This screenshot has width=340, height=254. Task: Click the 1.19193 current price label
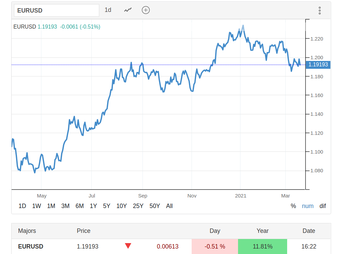pyautogui.click(x=318, y=65)
